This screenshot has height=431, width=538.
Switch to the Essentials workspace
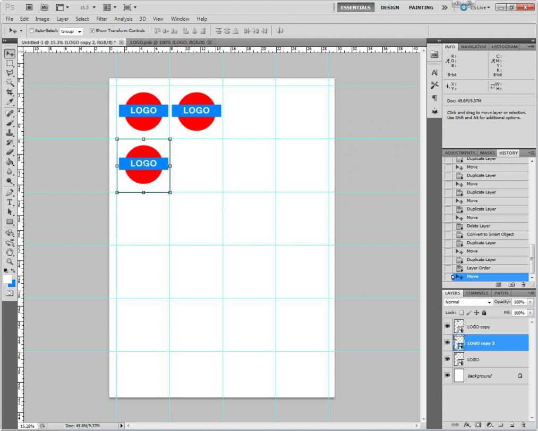pos(355,7)
